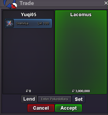Focus the Enter Pokedollars input field
The width and height of the screenshot is (108, 115).
tap(55, 99)
